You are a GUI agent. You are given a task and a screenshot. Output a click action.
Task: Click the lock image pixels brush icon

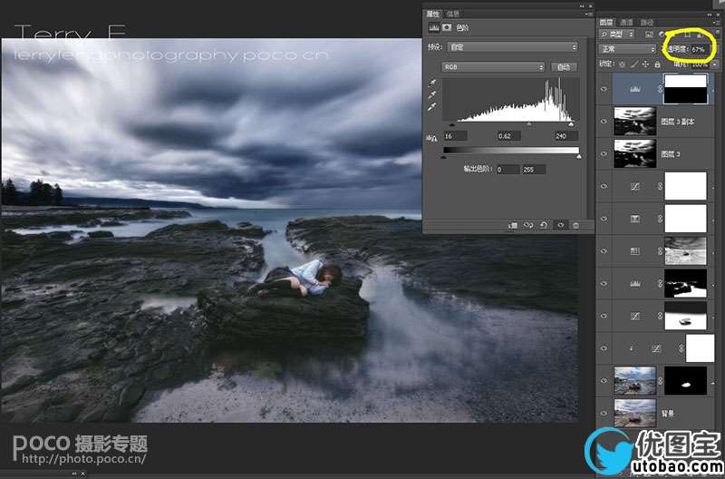point(633,64)
